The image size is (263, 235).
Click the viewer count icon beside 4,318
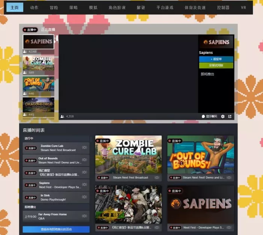[62, 116]
